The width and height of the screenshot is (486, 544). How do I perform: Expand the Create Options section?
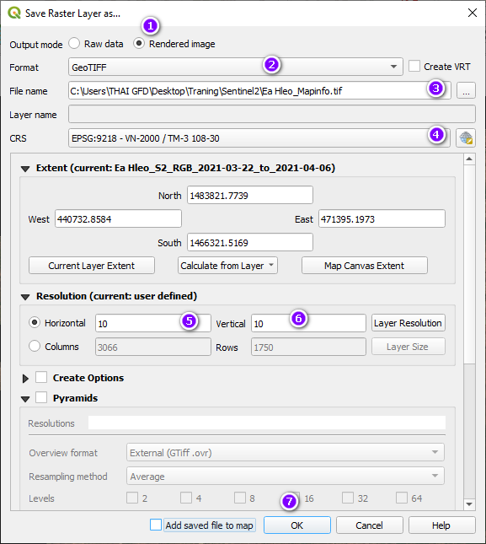pos(25,378)
